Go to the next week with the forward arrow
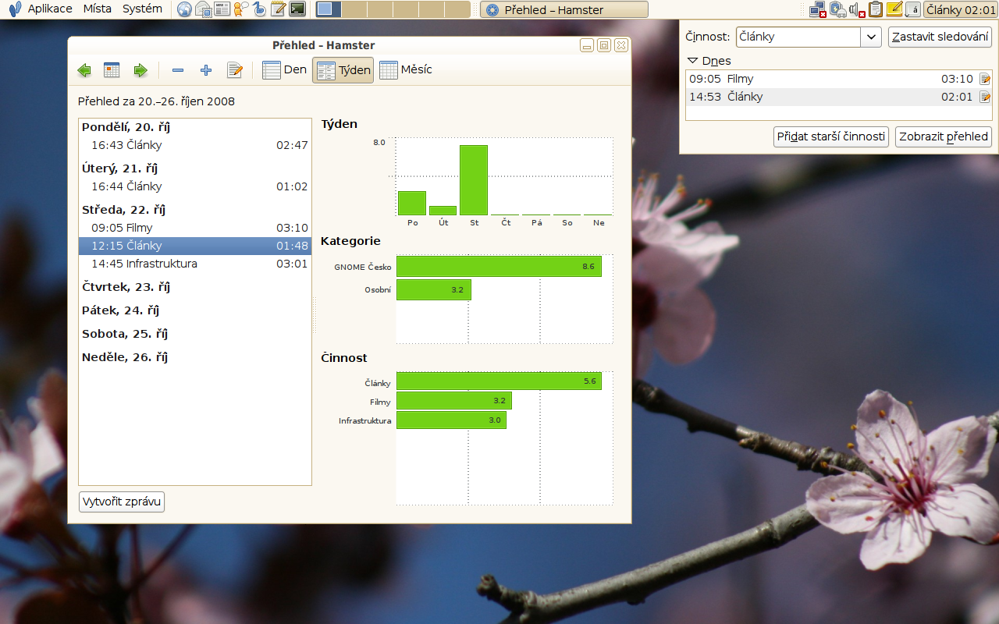Screen dimensions: 999x624 140,70
